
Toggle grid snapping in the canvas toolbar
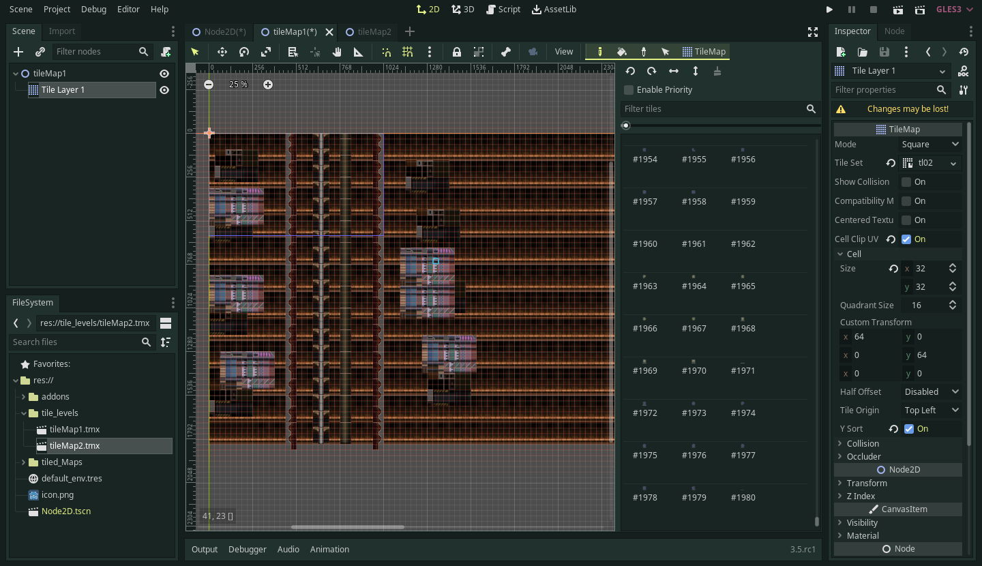coord(408,52)
